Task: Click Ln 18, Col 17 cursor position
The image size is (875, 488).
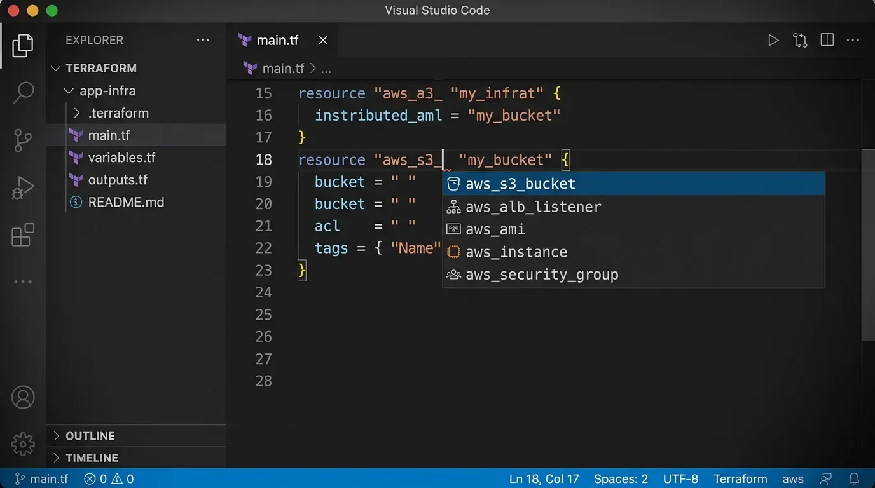Action: (x=544, y=479)
